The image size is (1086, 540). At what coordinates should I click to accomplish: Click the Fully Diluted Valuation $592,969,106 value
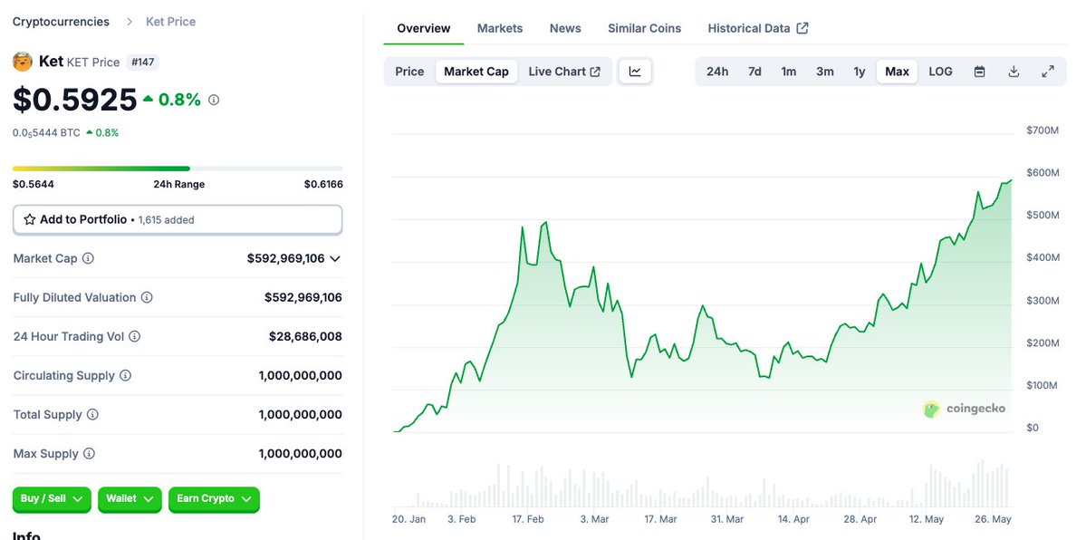(x=303, y=298)
